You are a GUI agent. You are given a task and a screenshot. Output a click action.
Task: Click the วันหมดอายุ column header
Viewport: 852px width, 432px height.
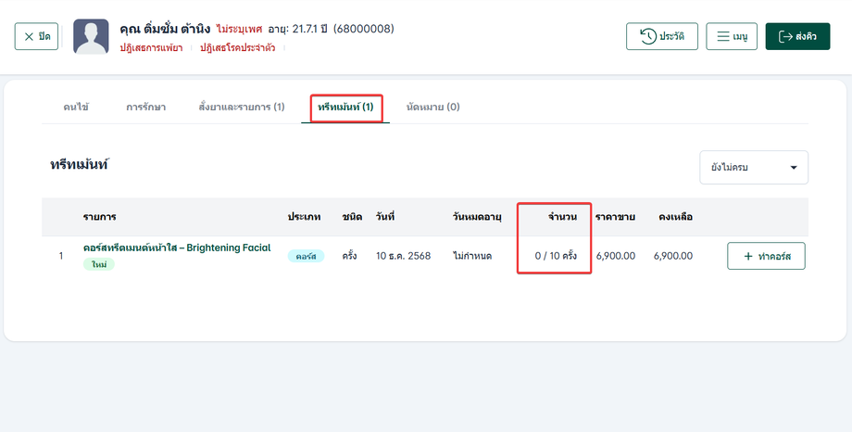[477, 217]
